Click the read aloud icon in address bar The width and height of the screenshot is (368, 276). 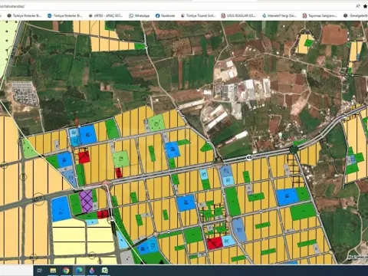pos(358,6)
